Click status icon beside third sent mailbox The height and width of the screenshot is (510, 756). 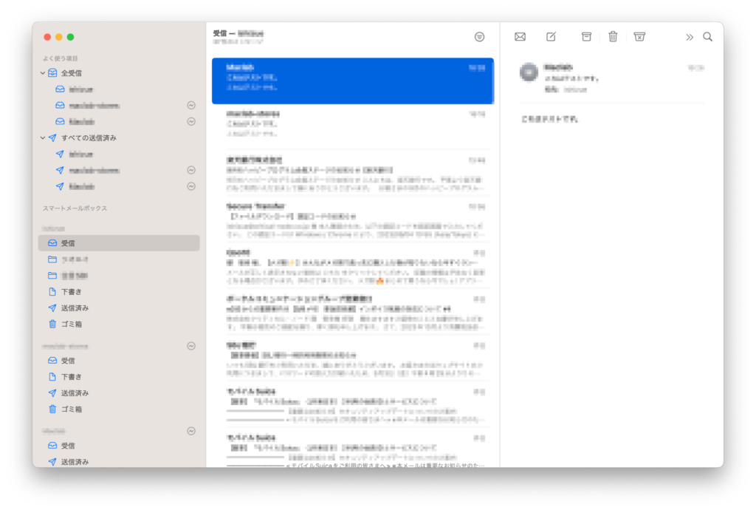tap(191, 186)
